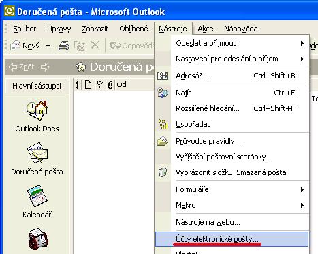Click the Odpovědět reply button
This screenshot has height=254, width=318.
(x=131, y=46)
